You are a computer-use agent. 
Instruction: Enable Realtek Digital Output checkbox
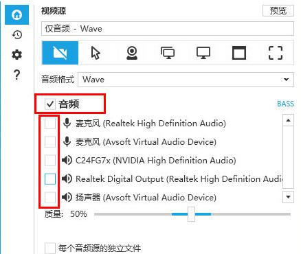pyautogui.click(x=50, y=178)
